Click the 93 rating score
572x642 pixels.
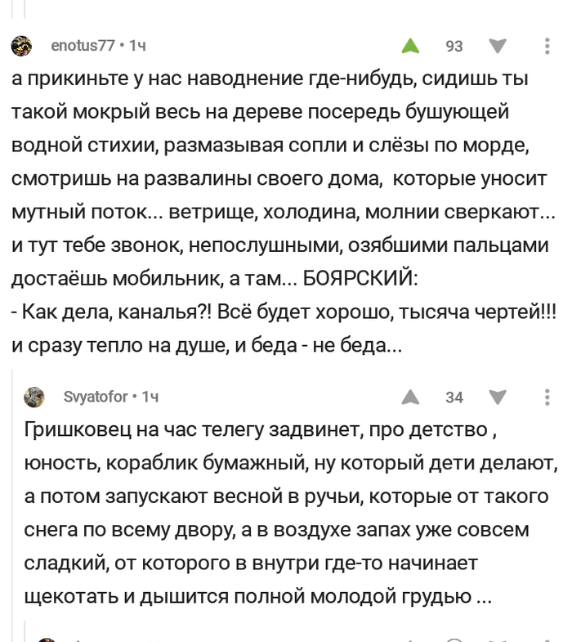pyautogui.click(x=454, y=47)
